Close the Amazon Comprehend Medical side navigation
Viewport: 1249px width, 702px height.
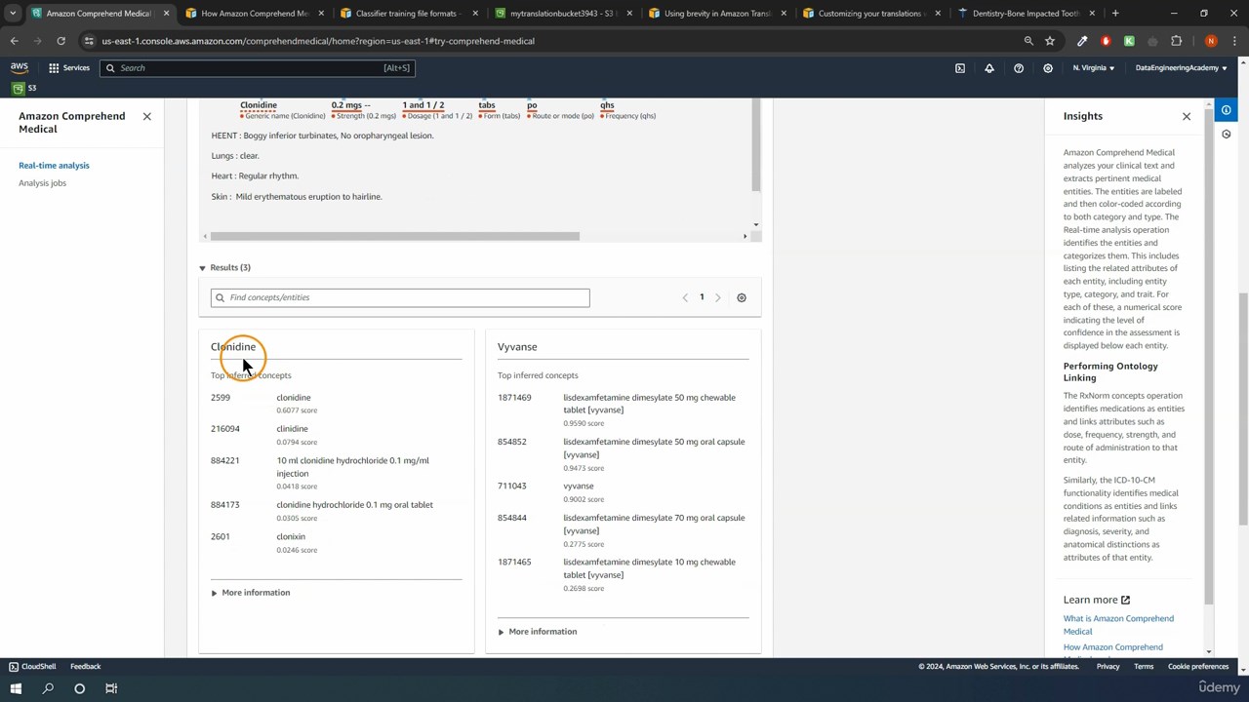point(146,116)
